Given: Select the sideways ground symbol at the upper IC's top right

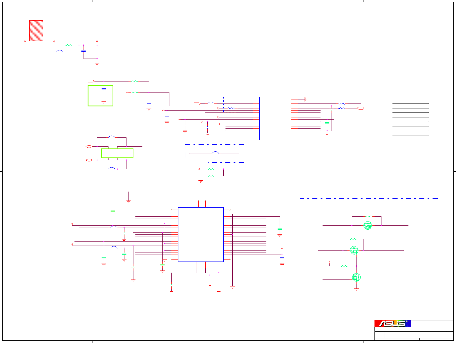Looking at the screenshot, I should click(x=305, y=99).
